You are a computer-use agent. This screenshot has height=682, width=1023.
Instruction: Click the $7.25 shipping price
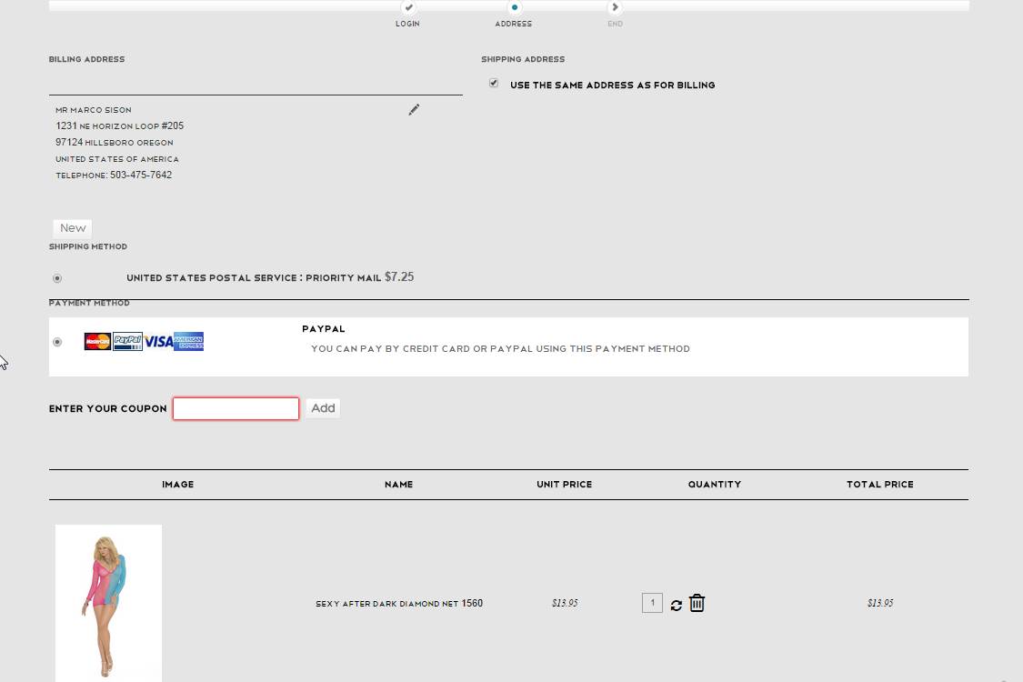click(x=399, y=276)
